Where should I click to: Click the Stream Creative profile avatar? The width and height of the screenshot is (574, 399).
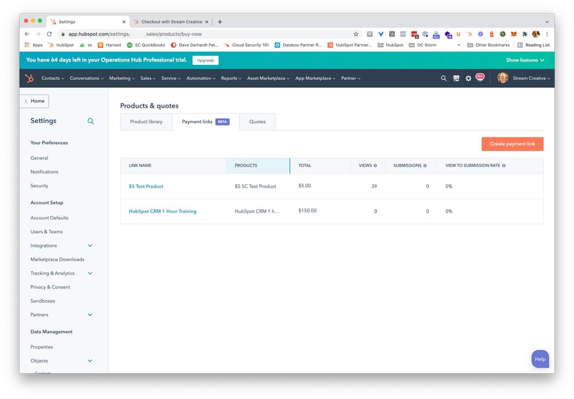502,78
